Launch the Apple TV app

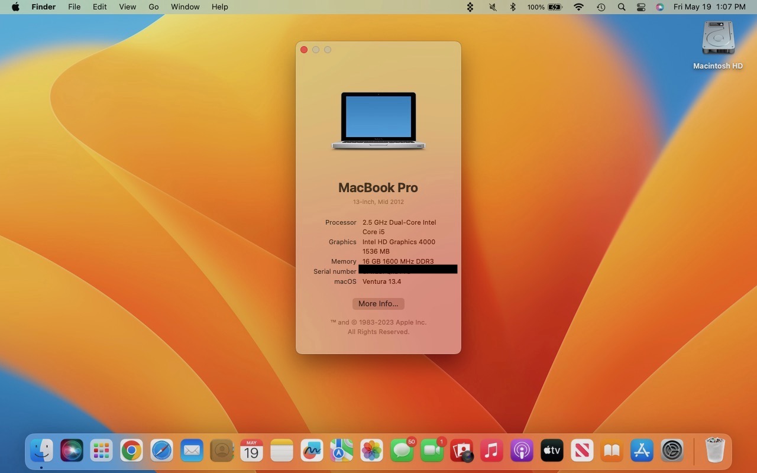[x=552, y=451]
